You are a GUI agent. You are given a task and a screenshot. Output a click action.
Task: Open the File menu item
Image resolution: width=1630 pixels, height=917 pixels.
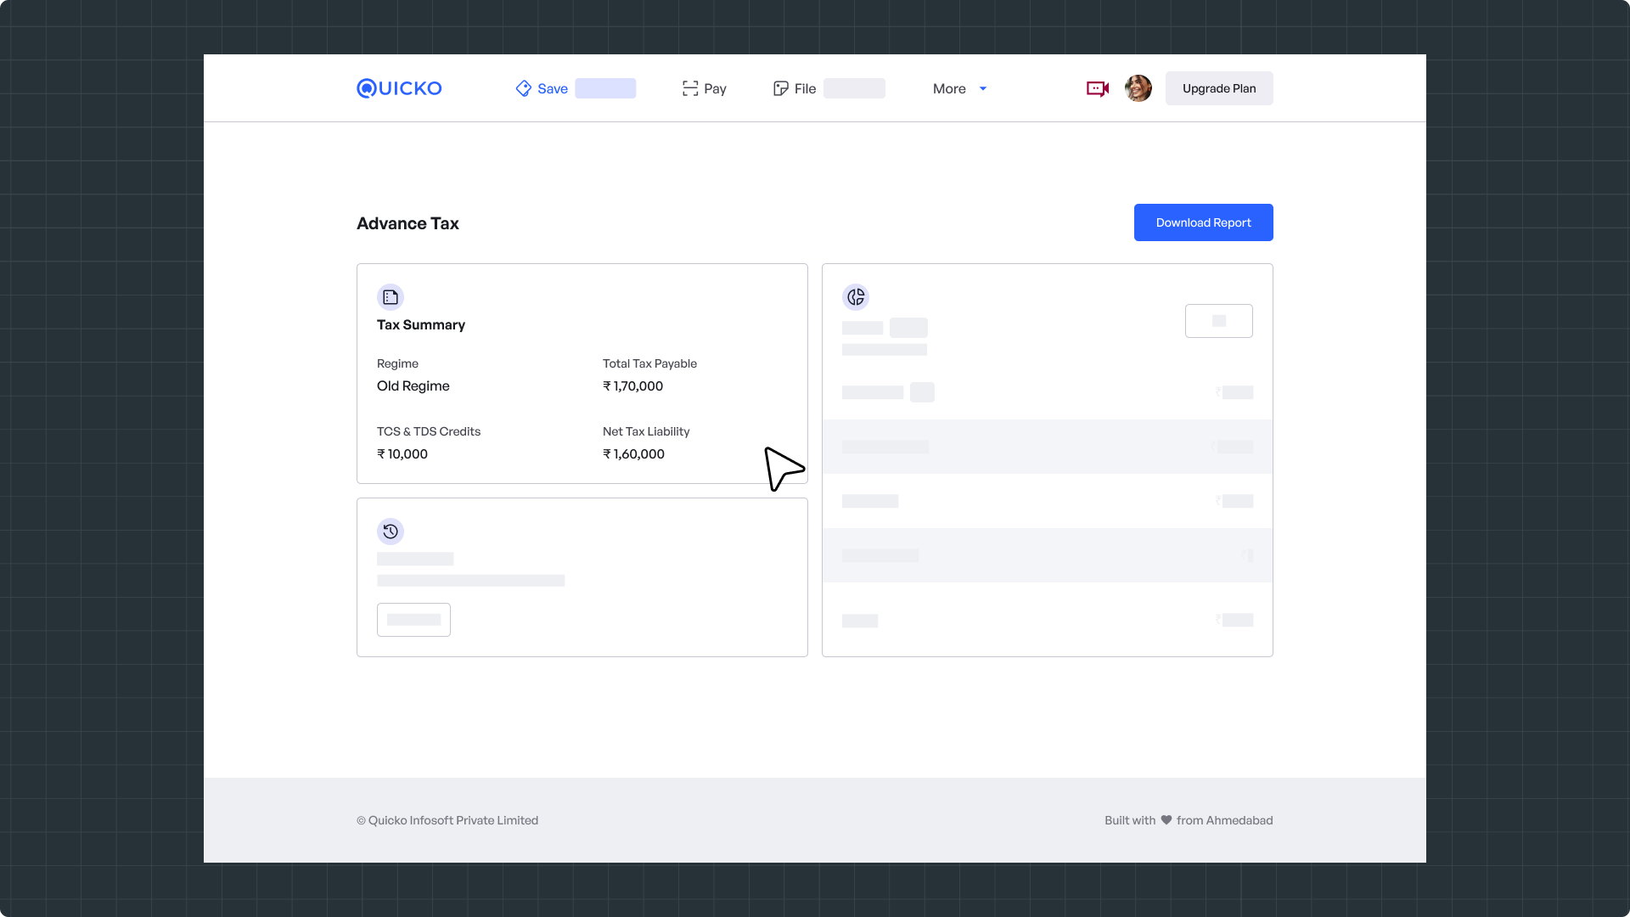805,88
